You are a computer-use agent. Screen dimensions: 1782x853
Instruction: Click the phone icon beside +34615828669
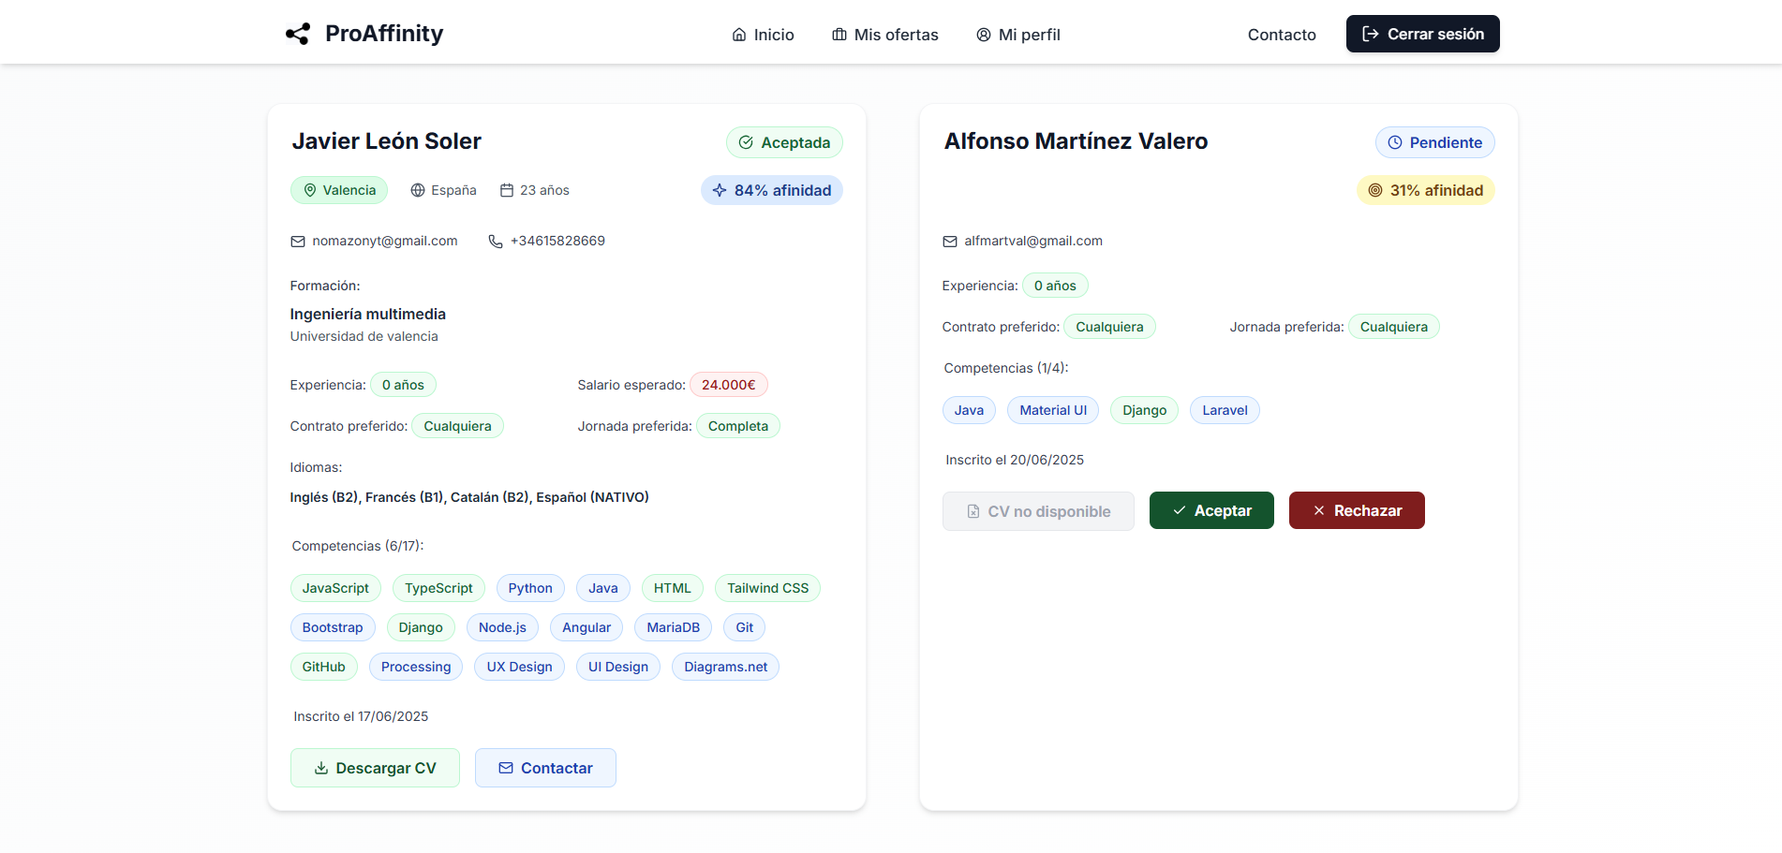coord(496,242)
